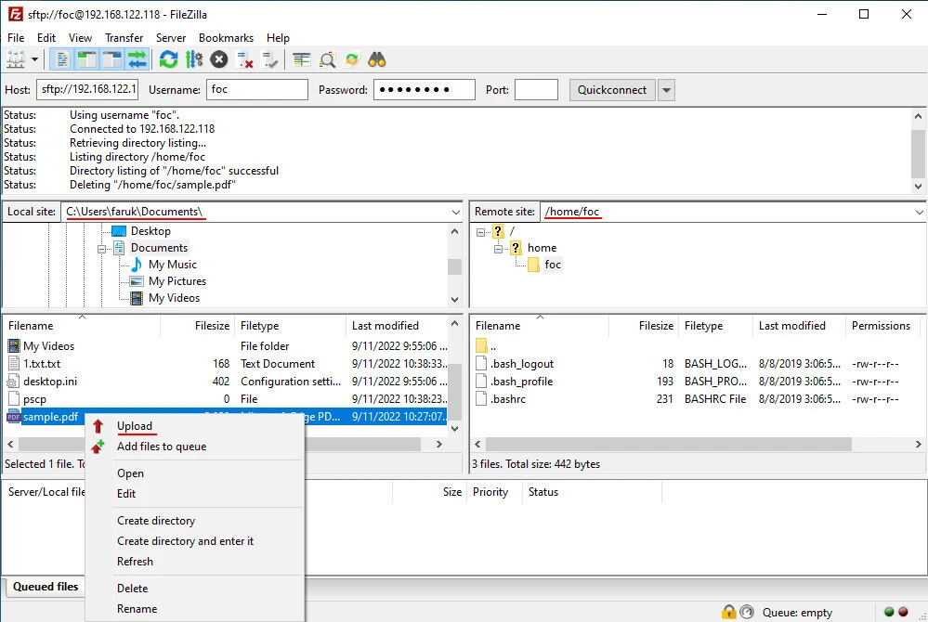
Task: Click the disconnect from server icon
Action: [245, 59]
